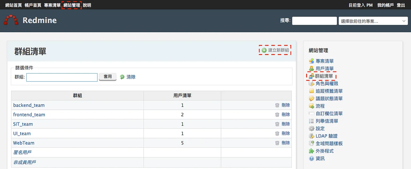Click the green reload icon beside 清除
This screenshot has width=411, height=169.
tap(122, 77)
